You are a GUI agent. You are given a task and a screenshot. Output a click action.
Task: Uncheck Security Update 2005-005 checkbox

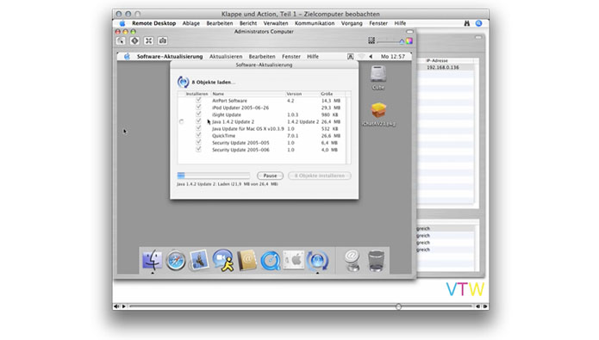198,142
